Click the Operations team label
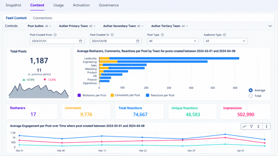This screenshot has height=156, width=278. [90, 83]
